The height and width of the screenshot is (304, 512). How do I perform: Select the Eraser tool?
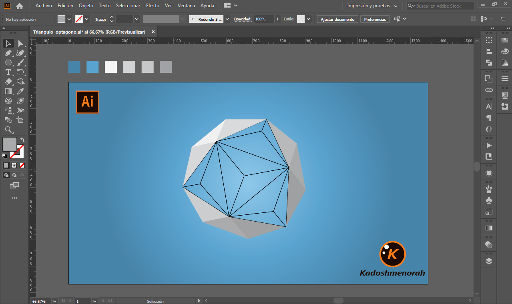(x=8, y=82)
